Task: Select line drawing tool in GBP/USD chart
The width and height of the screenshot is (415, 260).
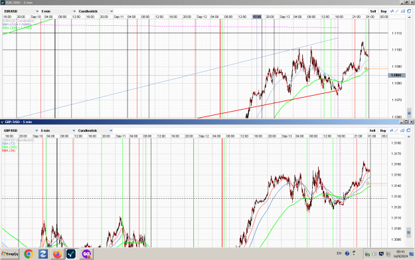Action: click(396, 130)
